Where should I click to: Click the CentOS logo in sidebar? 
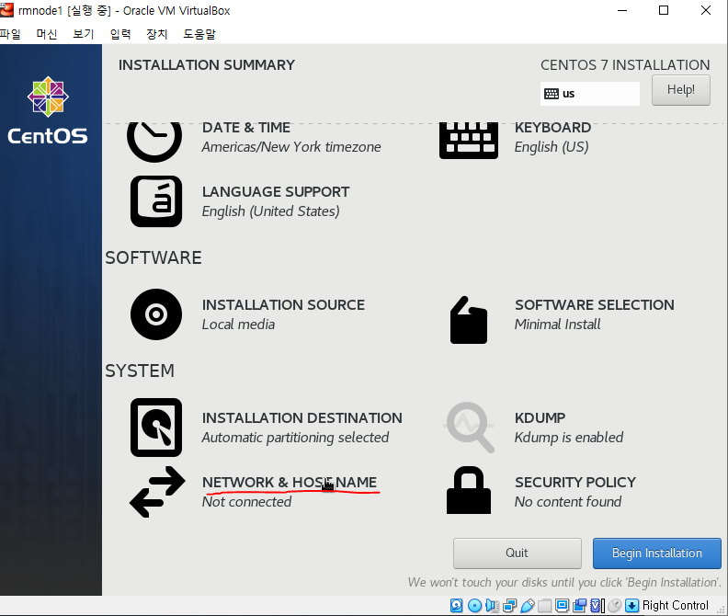[x=48, y=110]
